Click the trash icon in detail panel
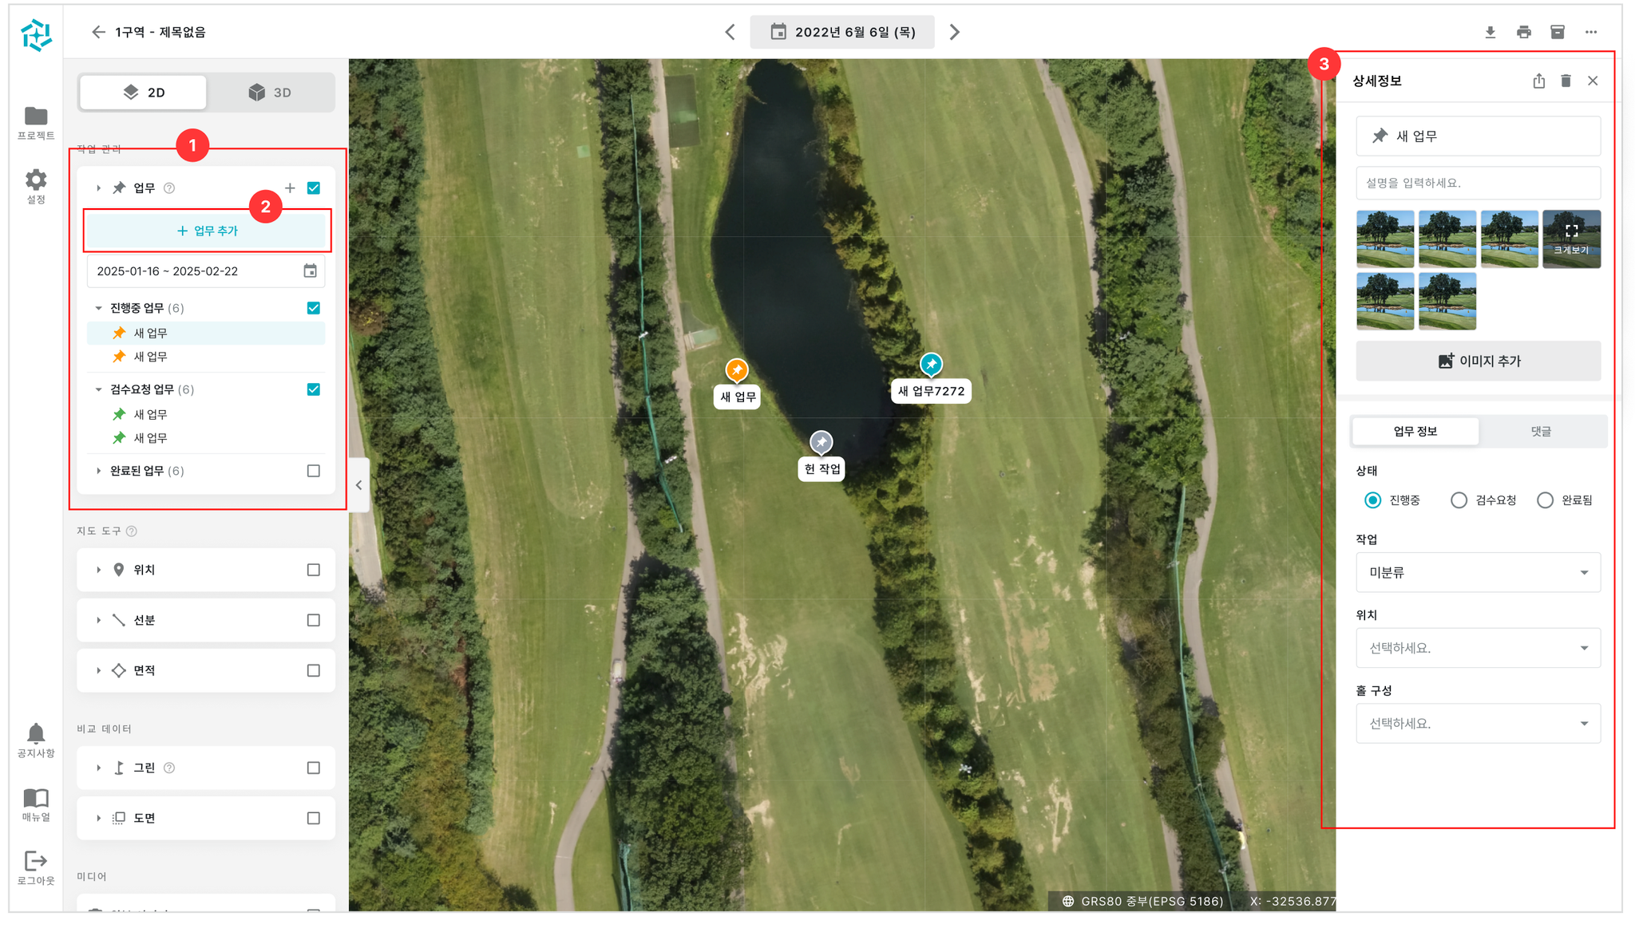Image resolution: width=1635 pixels, height=928 pixels. tap(1566, 81)
